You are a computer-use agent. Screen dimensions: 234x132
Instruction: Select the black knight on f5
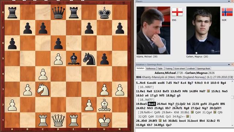click(89, 59)
